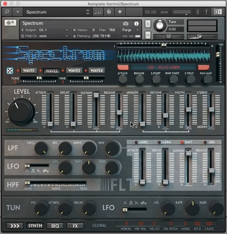Select the DAFT filter type
Image resolution: width=227 pixels, height=234 pixels.
point(186,142)
